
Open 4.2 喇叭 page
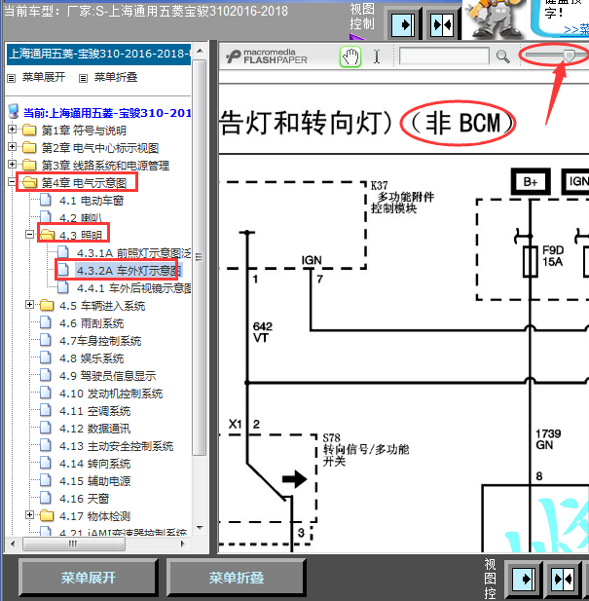[x=81, y=218]
